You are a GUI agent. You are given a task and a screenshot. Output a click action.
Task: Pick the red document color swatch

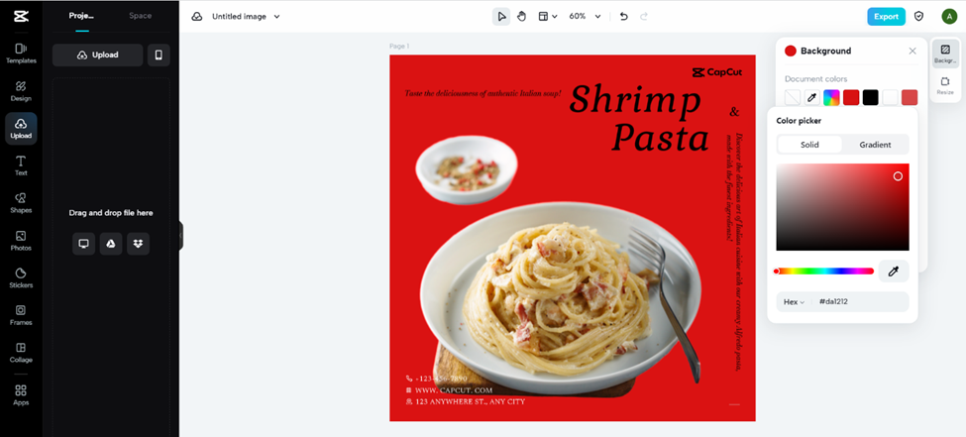(851, 97)
